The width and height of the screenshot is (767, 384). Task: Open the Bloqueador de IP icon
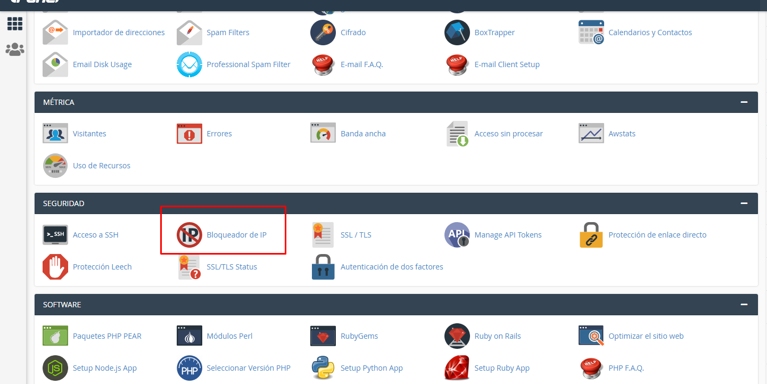click(189, 235)
